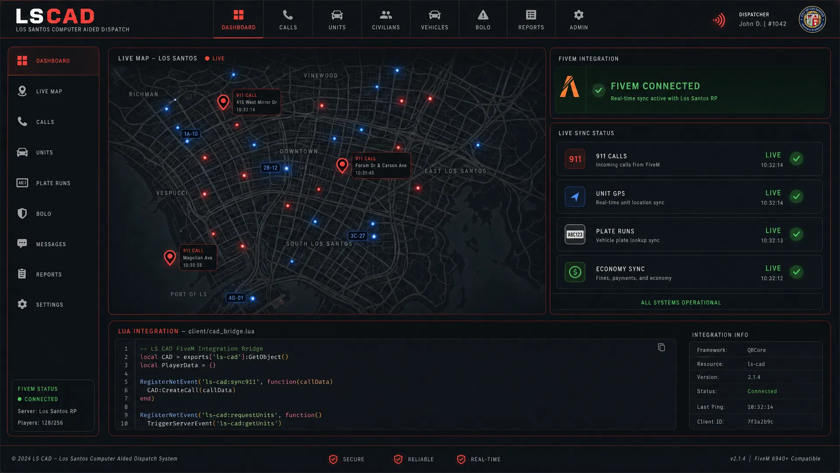This screenshot has height=473, width=840.
Task: Open Vehicles car icon in top navigation
Action: pyautogui.click(x=434, y=15)
